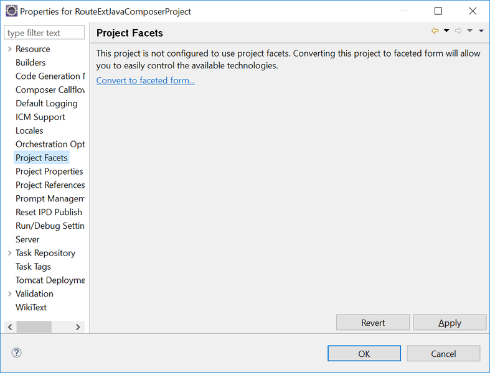The image size is (490, 373).
Task: Click the Apply button
Action: point(450,323)
